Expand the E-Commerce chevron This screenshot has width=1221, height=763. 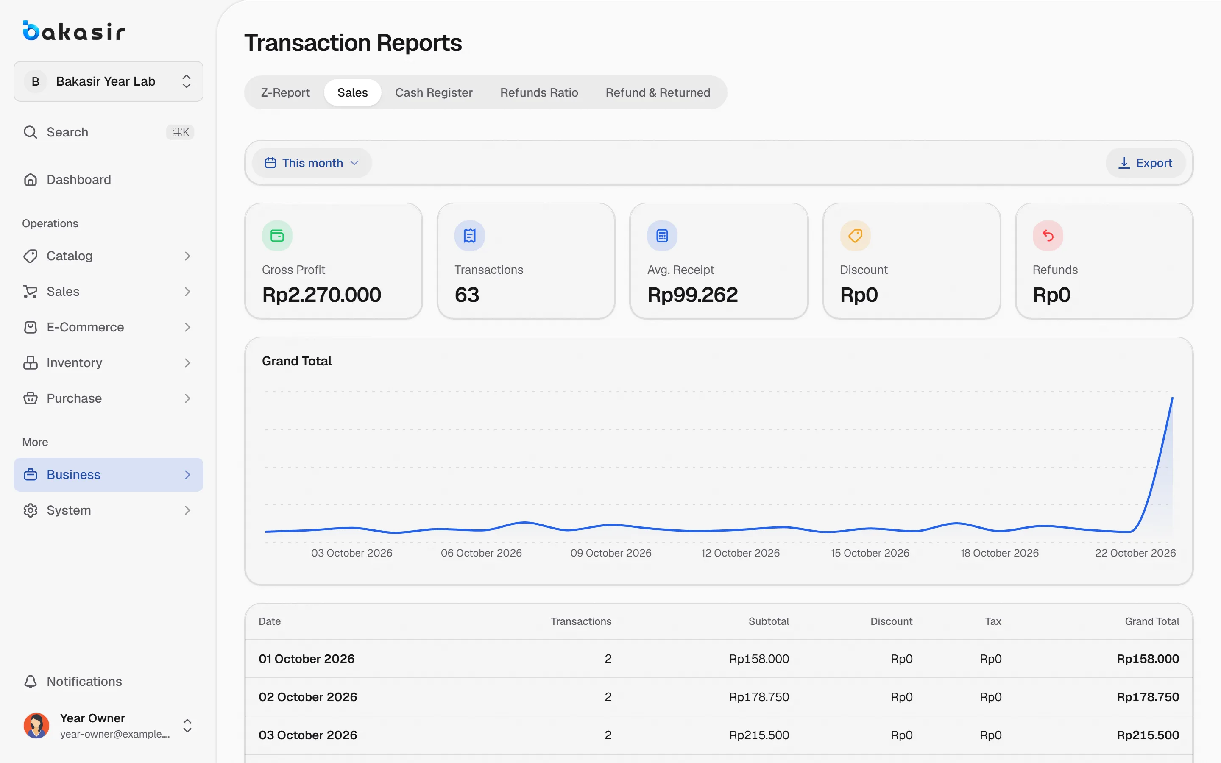(187, 327)
